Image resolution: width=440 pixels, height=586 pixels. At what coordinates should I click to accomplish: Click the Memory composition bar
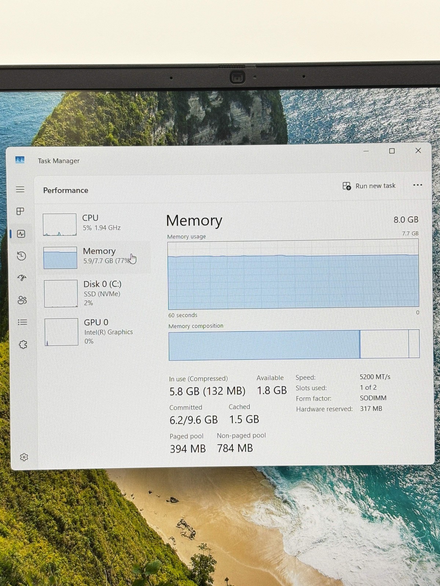294,344
